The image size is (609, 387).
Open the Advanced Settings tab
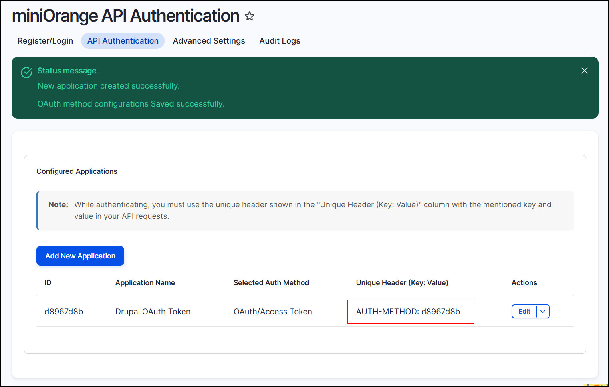(x=209, y=40)
